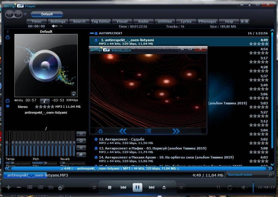Click next arrows in the Visualizer window
278x197 pixels.
[176, 131]
